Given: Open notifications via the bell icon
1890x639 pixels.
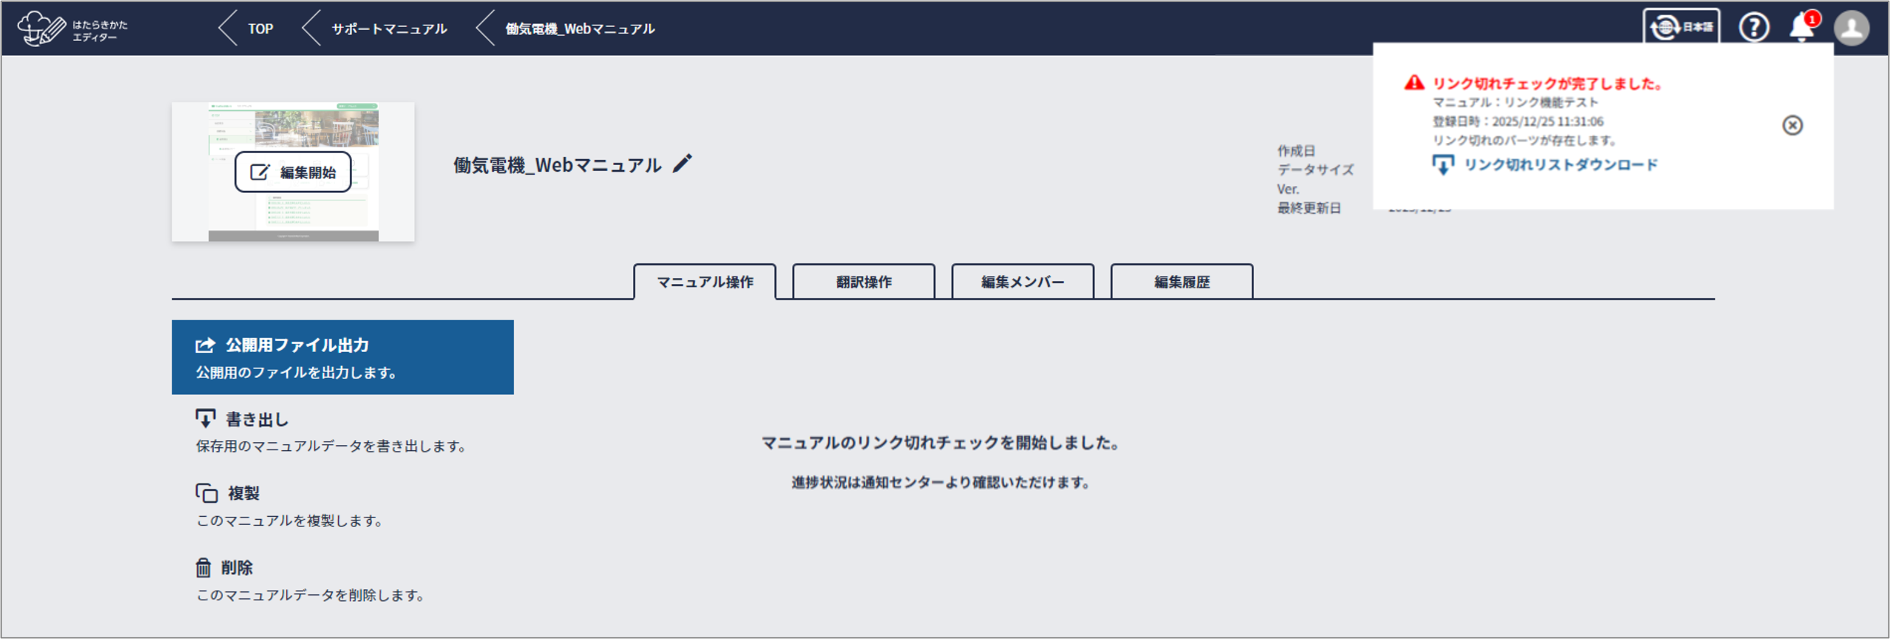Looking at the screenshot, I should pyautogui.click(x=1801, y=28).
